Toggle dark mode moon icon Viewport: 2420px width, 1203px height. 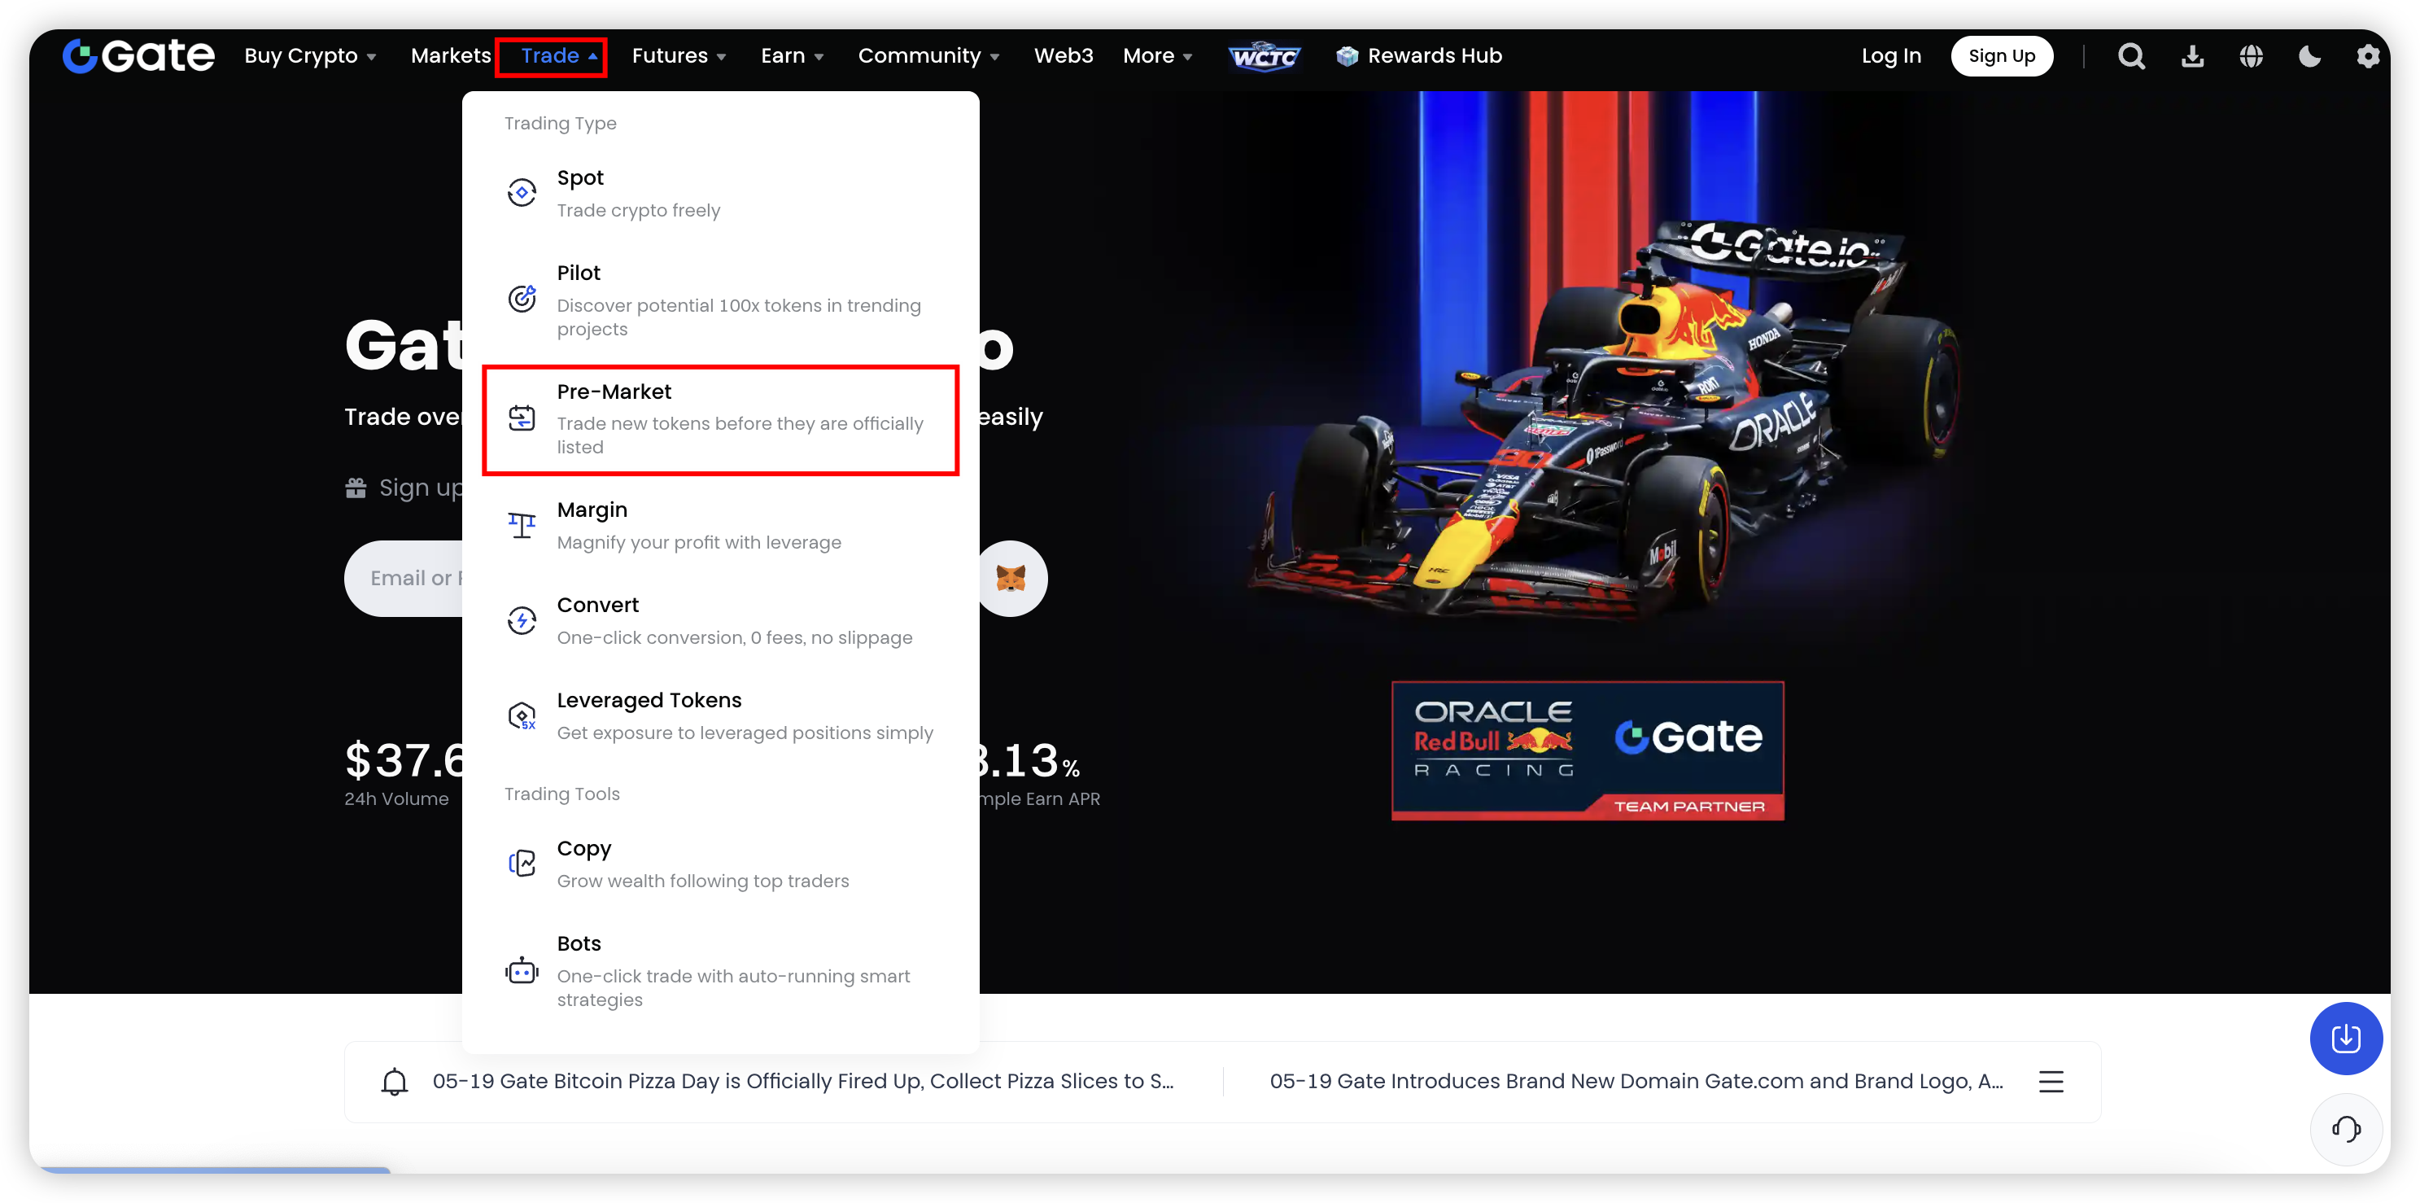tap(2309, 56)
